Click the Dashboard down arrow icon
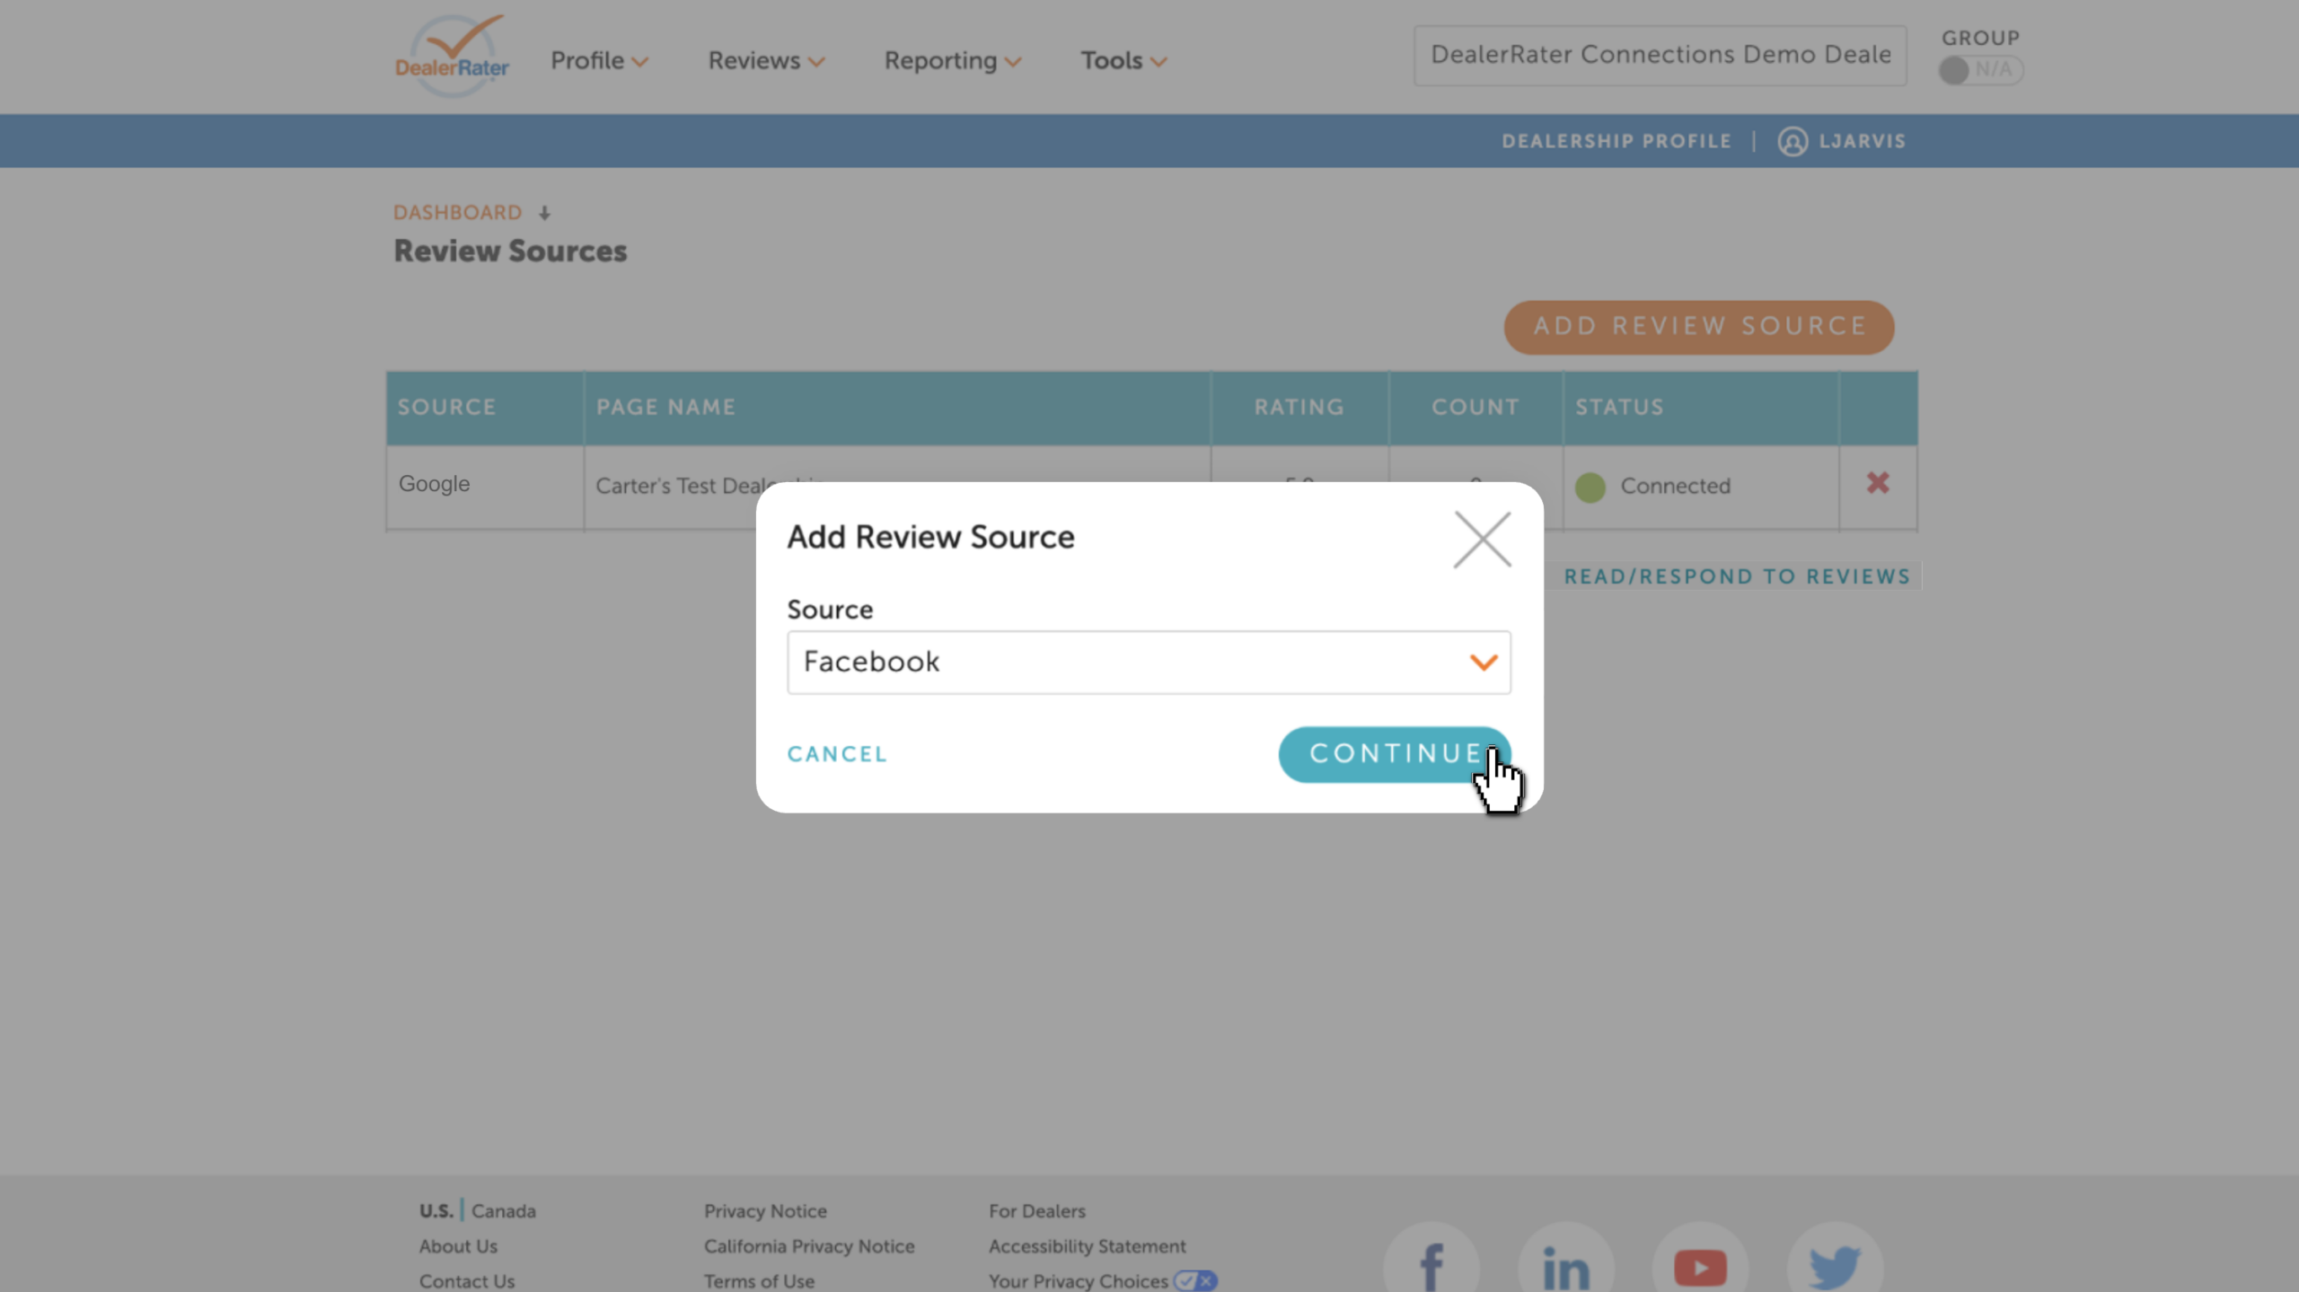Image resolution: width=2299 pixels, height=1292 pixels. point(544,213)
